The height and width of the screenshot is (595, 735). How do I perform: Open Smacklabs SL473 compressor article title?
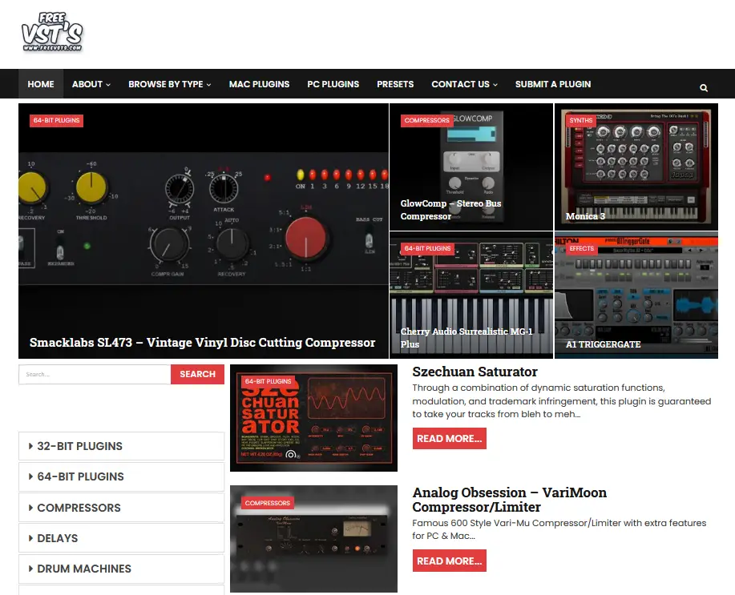[203, 343]
